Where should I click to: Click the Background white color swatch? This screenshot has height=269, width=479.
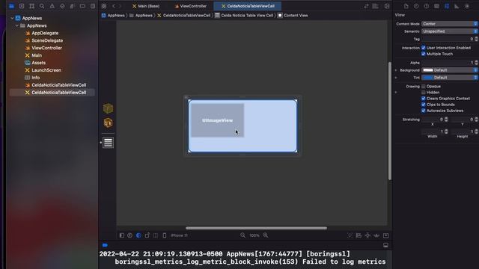[427, 70]
